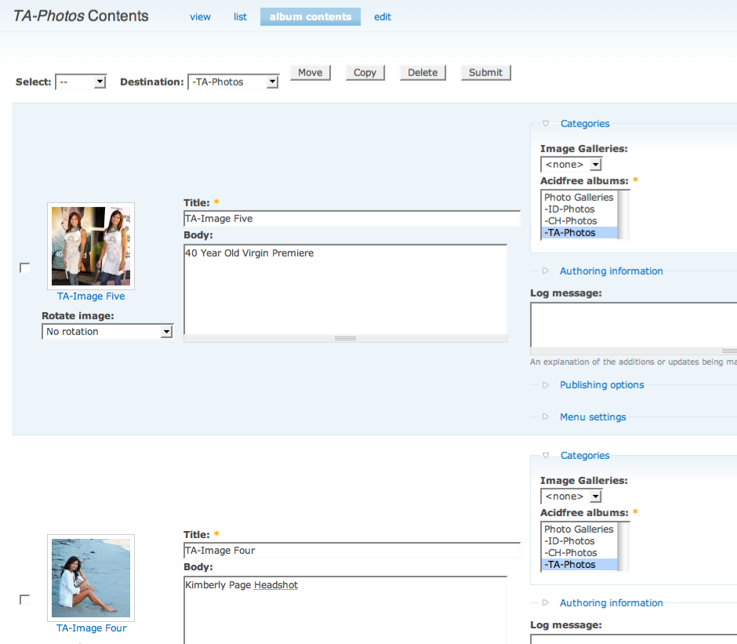Tick the checkbox beside TA-Image Four
Viewport: 737px width, 644px height.
pyautogui.click(x=24, y=599)
